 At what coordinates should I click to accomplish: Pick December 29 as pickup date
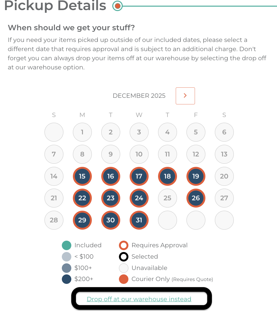(82, 220)
